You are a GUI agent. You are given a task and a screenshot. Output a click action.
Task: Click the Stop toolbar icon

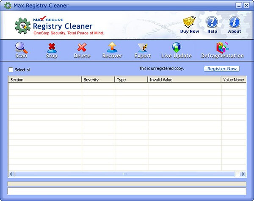point(52,50)
